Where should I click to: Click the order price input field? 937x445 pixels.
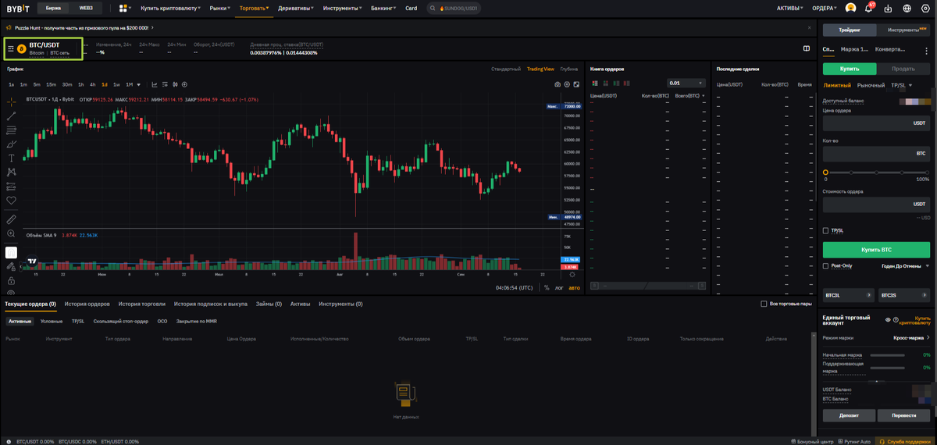(x=876, y=123)
